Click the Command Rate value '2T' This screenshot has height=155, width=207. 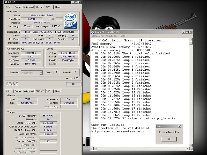click(x=48, y=141)
